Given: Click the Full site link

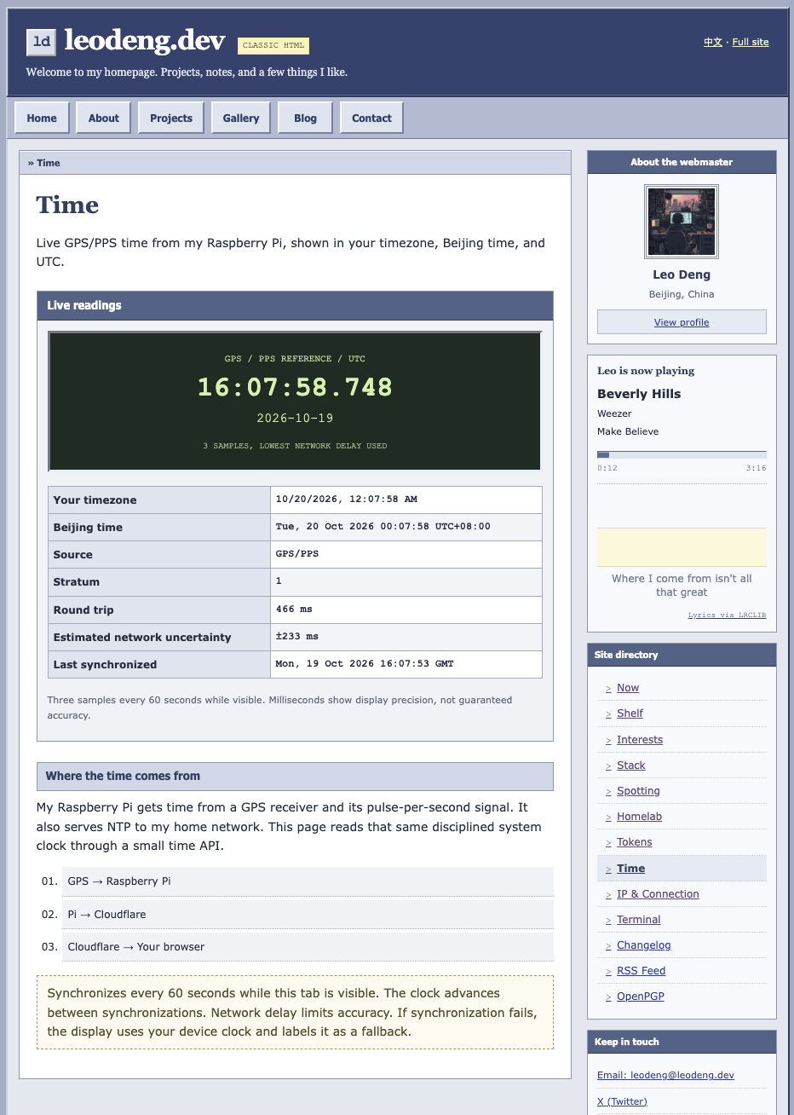Looking at the screenshot, I should tap(751, 42).
